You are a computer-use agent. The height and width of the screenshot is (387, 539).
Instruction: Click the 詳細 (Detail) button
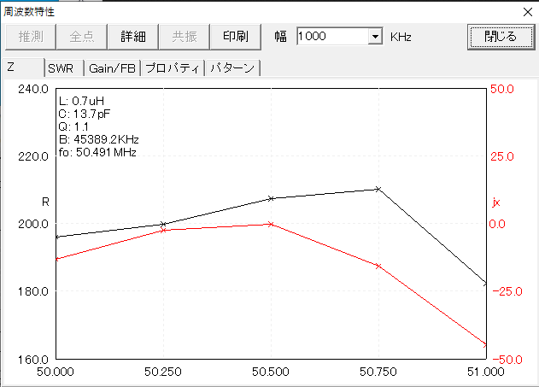[x=133, y=36]
